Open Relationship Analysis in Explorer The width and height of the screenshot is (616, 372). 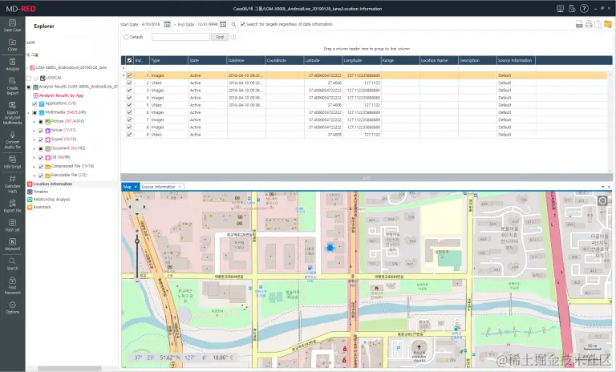(51, 200)
